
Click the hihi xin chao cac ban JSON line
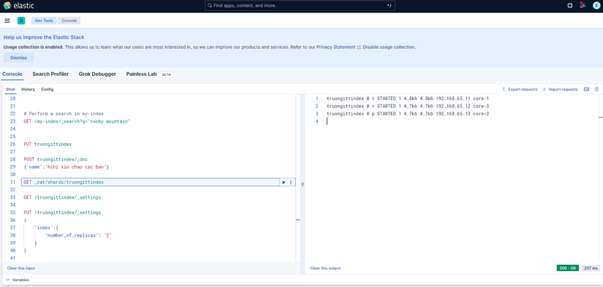tap(67, 167)
